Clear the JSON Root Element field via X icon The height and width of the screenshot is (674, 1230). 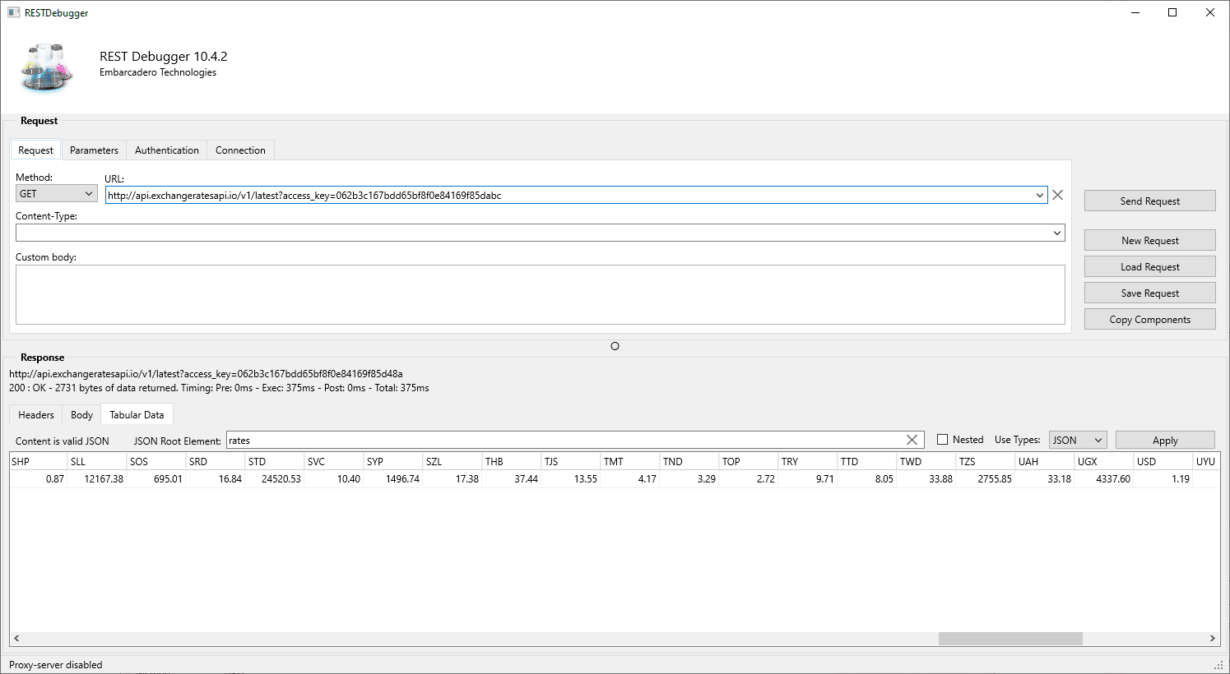click(912, 440)
